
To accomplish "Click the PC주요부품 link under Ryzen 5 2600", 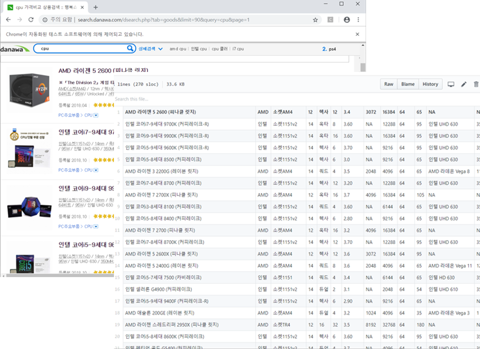I will click(x=69, y=115).
